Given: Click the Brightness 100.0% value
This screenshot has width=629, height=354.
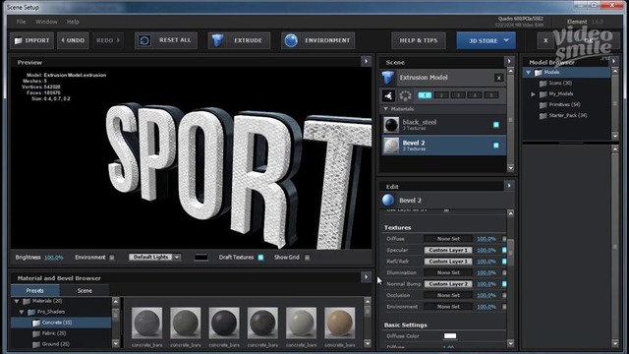Looking at the screenshot, I should click(54, 258).
